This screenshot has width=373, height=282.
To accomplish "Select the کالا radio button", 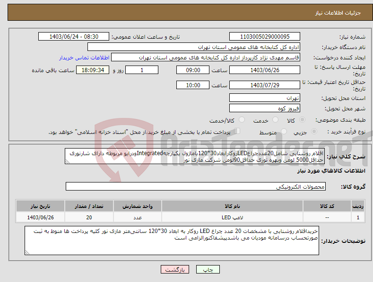I will (302, 120).
